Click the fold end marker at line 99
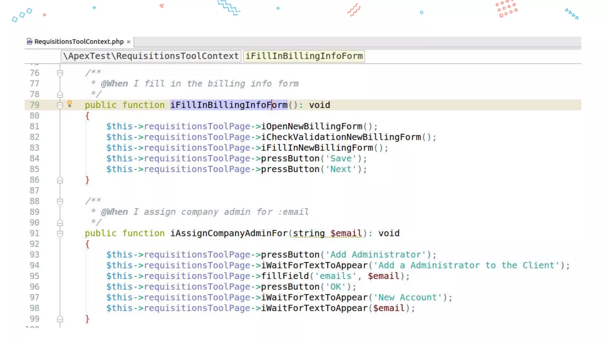The height and width of the screenshot is (341, 606). pyautogui.click(x=60, y=319)
